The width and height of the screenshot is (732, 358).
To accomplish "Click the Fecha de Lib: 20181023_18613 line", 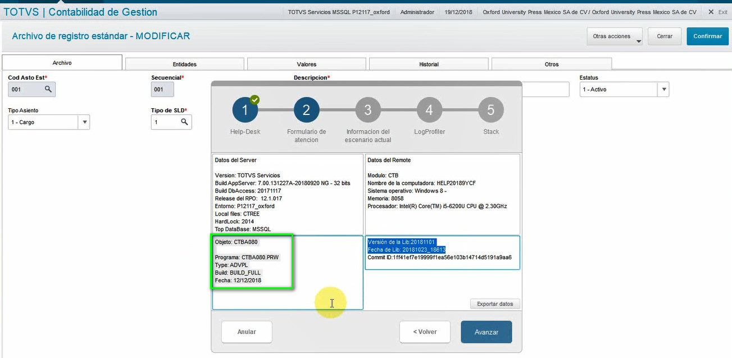I will (406, 250).
